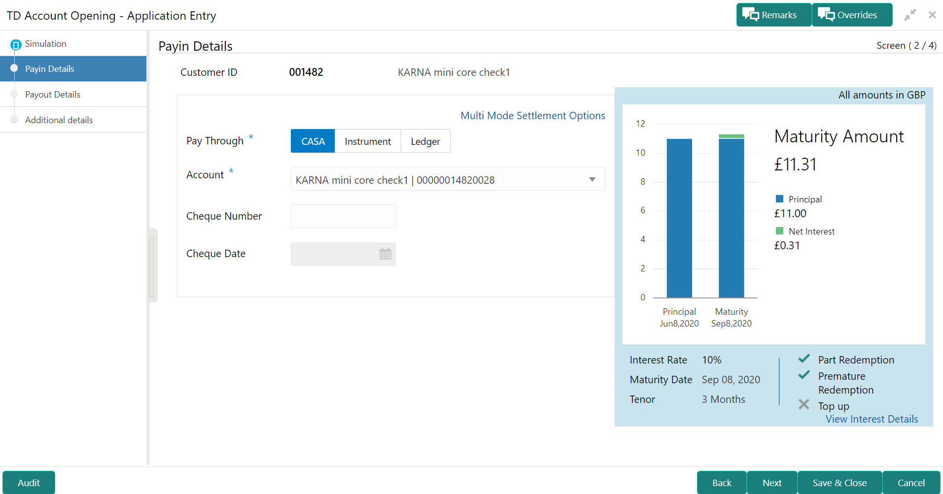
Task: Choose Ledger as pay through mode
Action: [x=425, y=141]
